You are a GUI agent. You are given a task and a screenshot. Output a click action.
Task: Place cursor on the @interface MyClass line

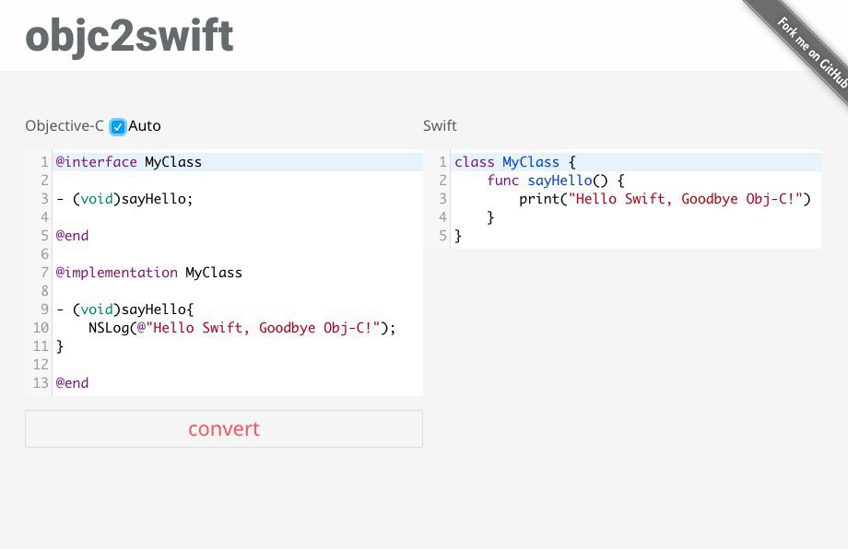tap(129, 162)
